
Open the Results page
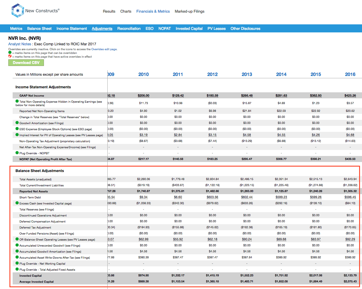click(x=109, y=11)
